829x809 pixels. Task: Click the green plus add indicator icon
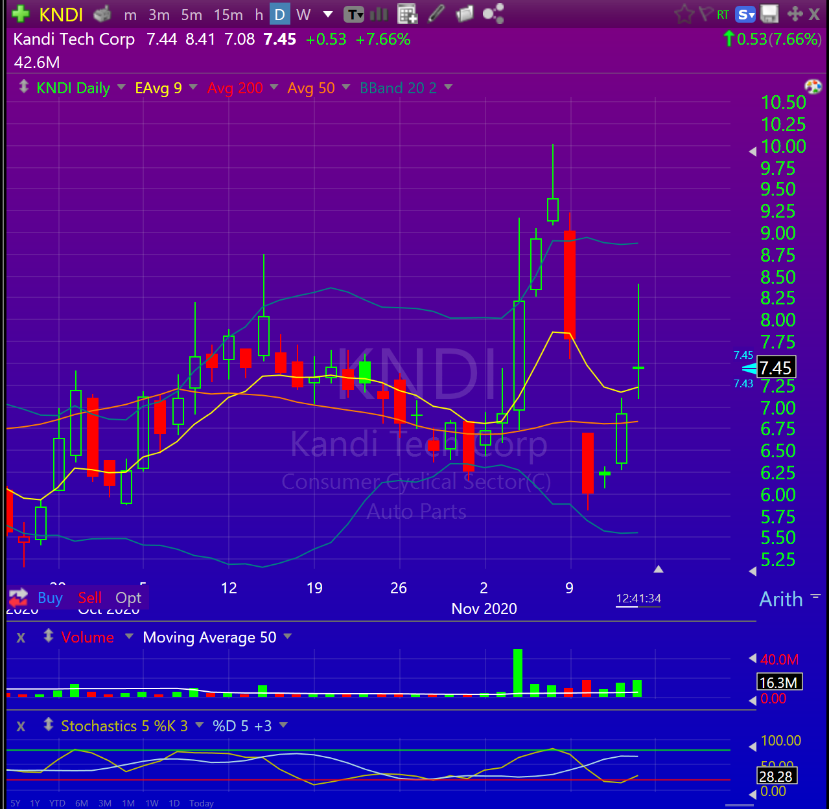tap(20, 14)
